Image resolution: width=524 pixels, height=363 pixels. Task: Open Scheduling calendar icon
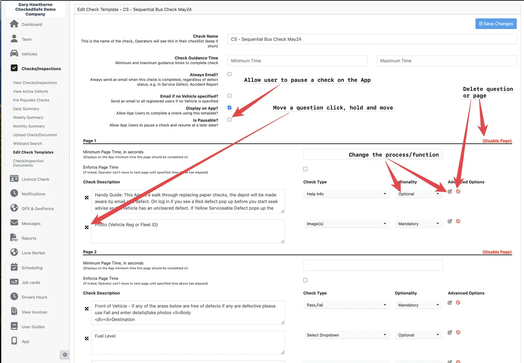14,267
